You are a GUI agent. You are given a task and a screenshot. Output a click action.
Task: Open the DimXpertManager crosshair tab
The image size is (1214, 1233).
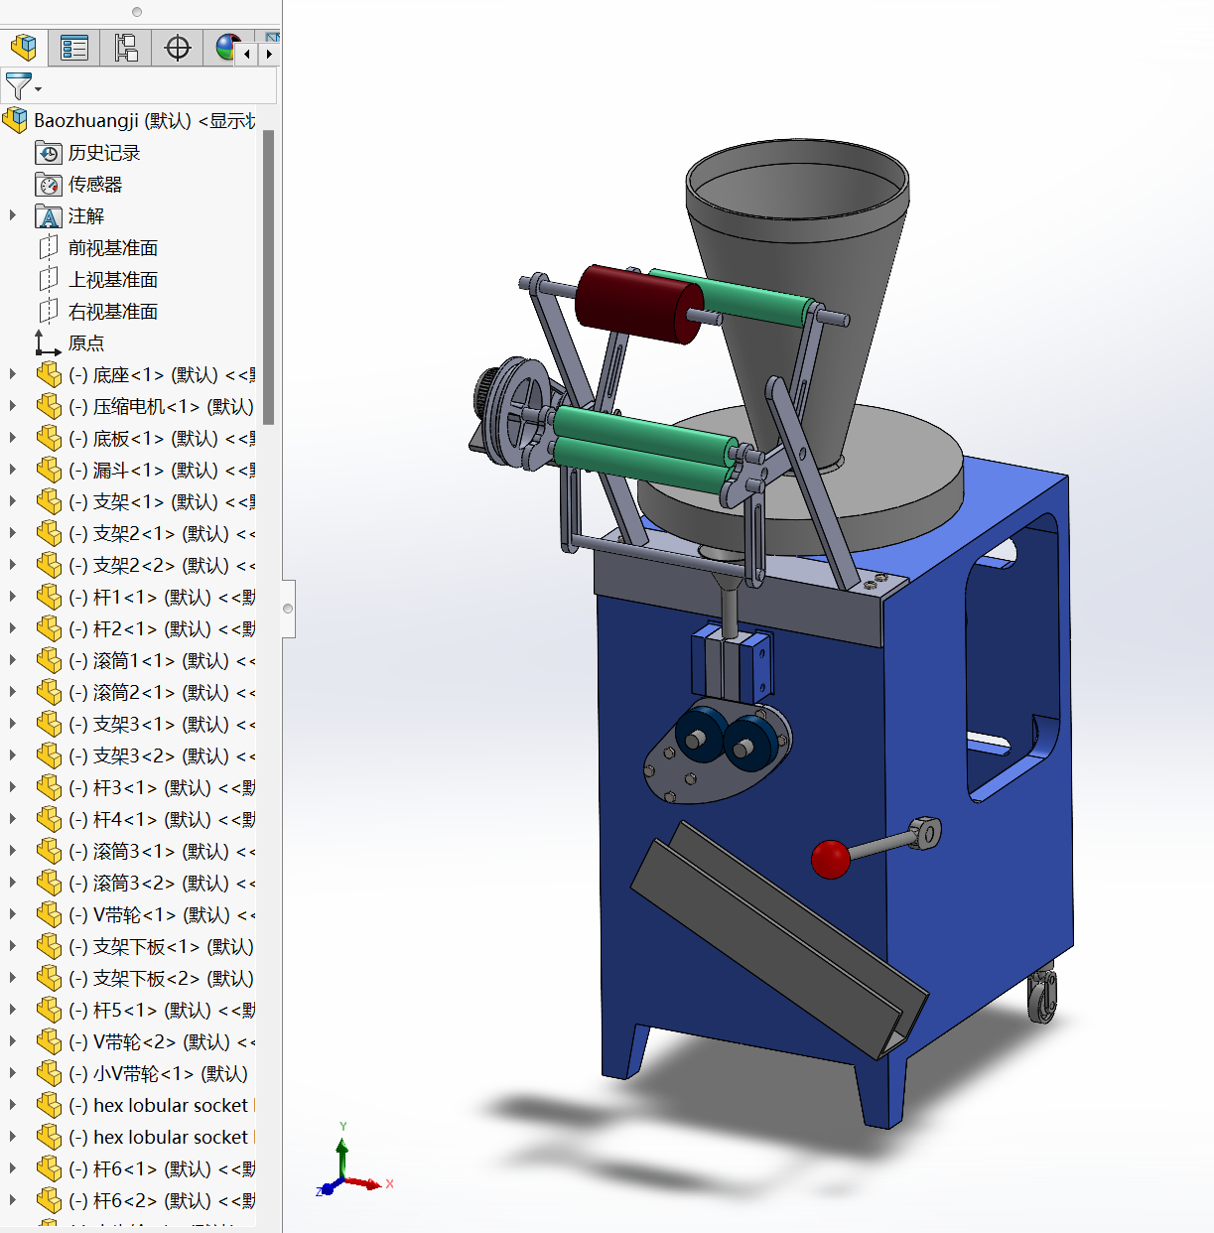click(x=178, y=48)
